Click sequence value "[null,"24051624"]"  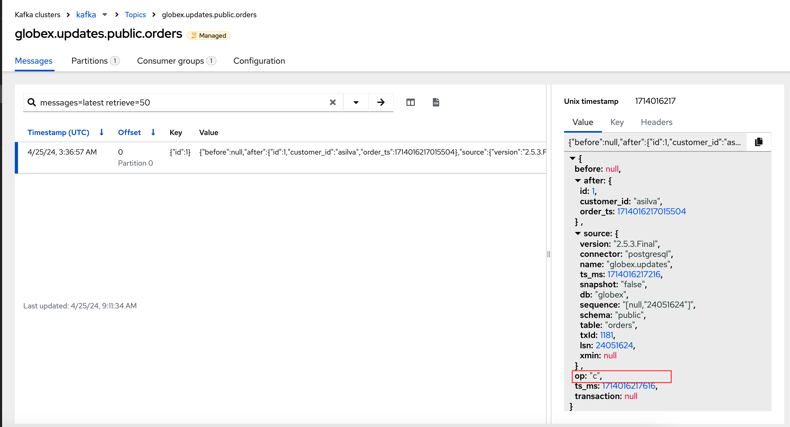(x=657, y=305)
